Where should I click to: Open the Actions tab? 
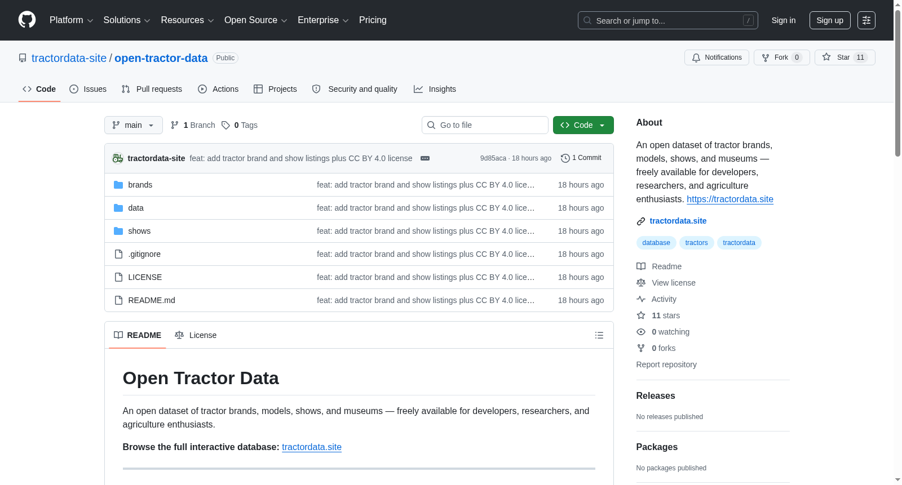point(218,89)
